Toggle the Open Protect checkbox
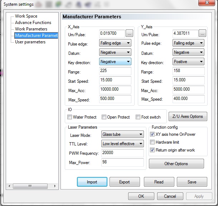Viewport: 218px width, 206px height. pyautogui.click(x=104, y=117)
